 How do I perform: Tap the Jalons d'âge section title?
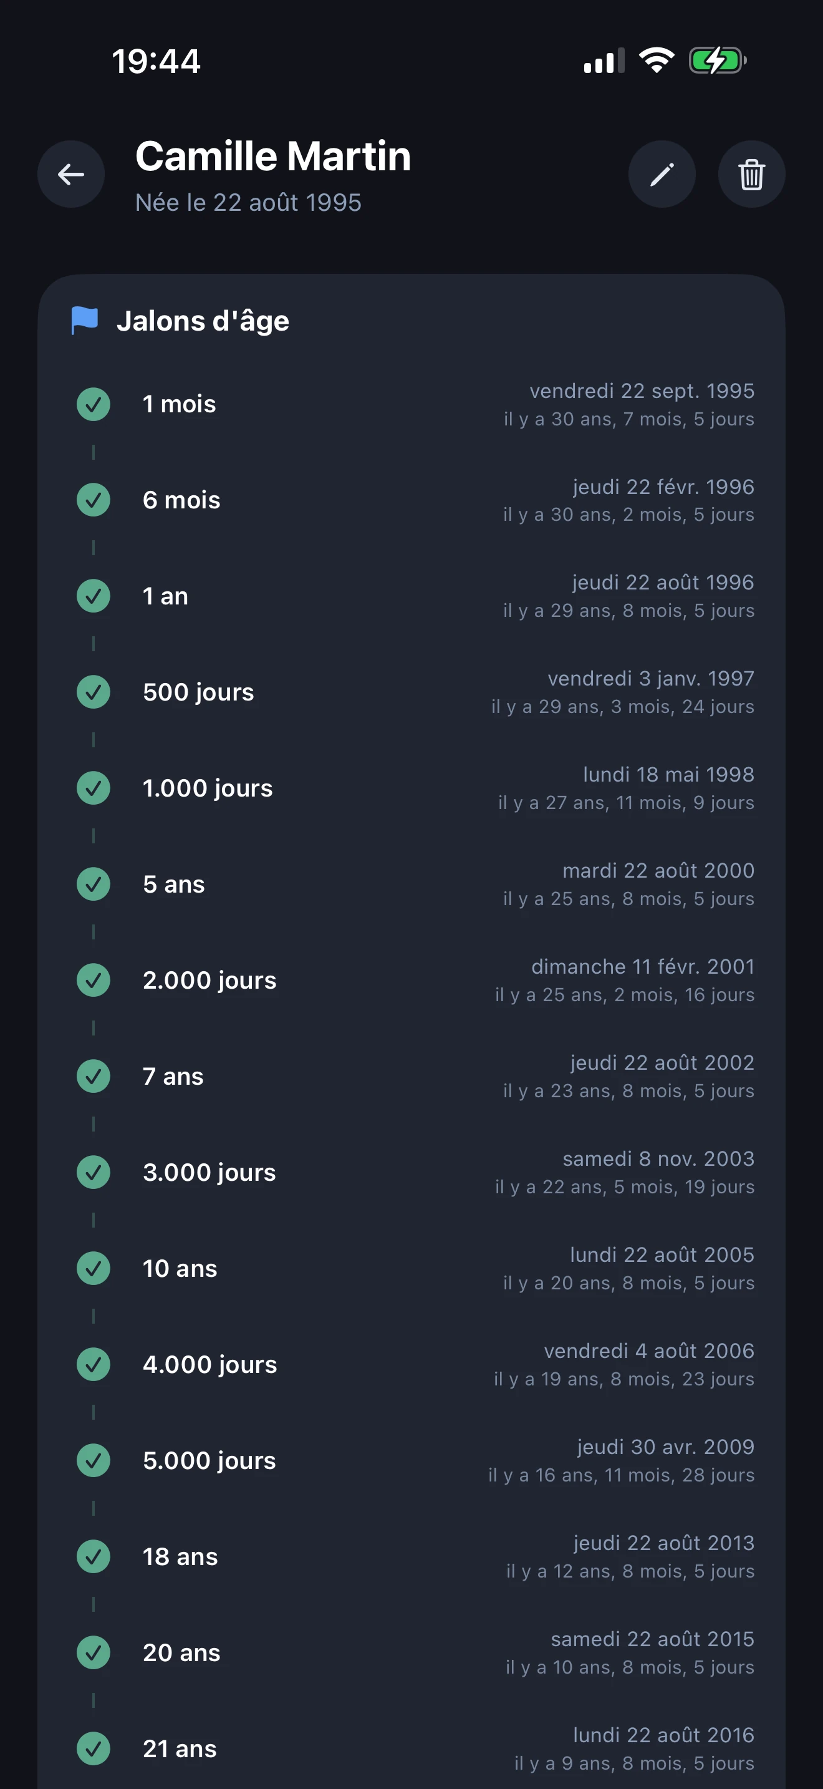[203, 321]
